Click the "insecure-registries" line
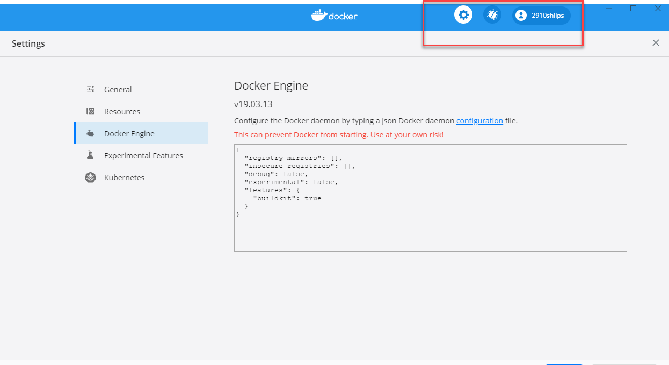This screenshot has height=365, width=669. coord(300,166)
